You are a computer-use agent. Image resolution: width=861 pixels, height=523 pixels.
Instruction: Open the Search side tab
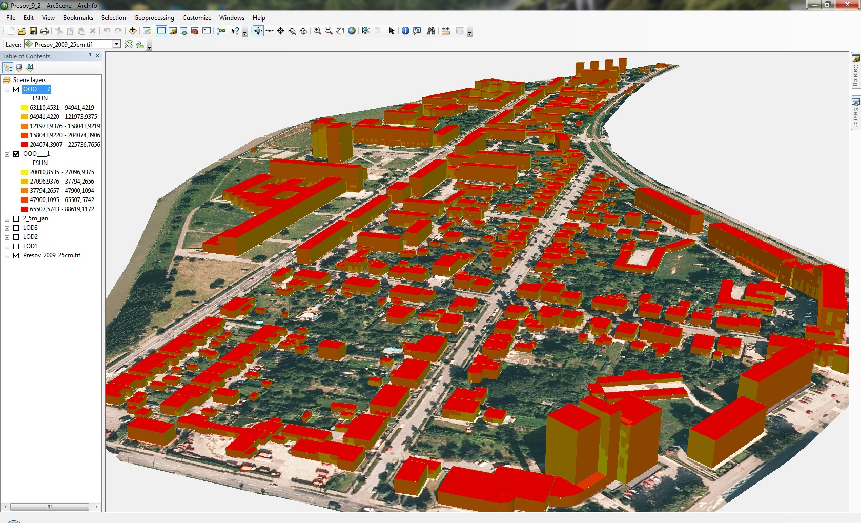855,113
